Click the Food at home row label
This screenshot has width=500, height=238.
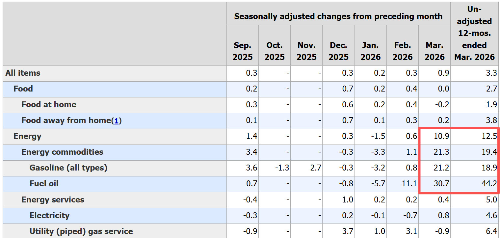pyautogui.click(x=49, y=105)
